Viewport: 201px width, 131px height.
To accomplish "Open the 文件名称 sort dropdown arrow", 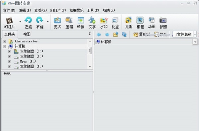I will pyautogui.click(x=195, y=34).
